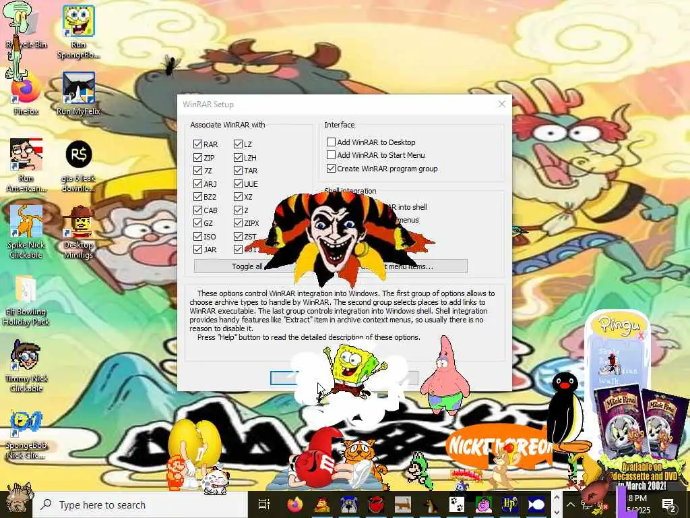
Task: Close the WinRAR Setup dialog
Action: click(501, 104)
